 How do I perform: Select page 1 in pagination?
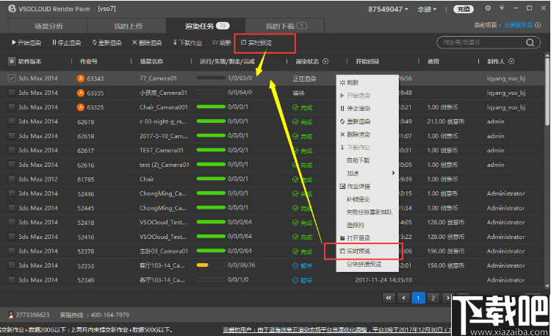coord(418,298)
